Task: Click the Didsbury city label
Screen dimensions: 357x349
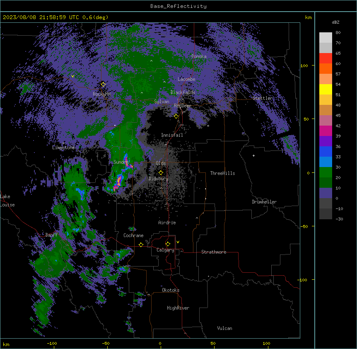Action: [159, 179]
